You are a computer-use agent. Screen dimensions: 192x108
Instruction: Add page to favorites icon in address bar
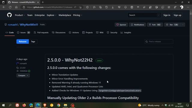(x=80, y=7)
